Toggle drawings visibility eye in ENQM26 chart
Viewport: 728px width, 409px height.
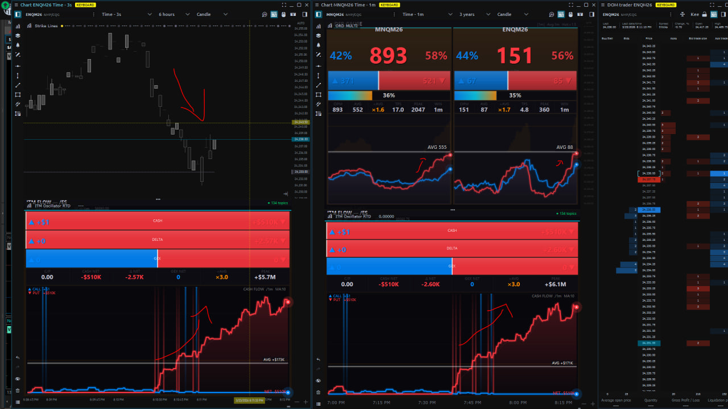(18, 378)
